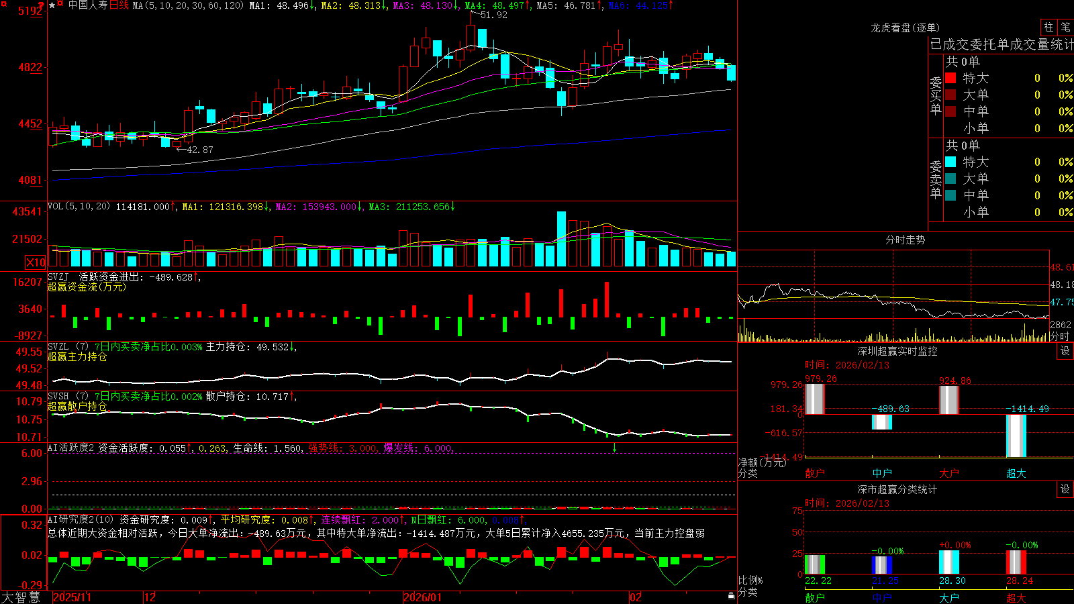Toggle the chart lock icon on the time axis
Viewport: 1074px width, 604px height.
pos(731,596)
